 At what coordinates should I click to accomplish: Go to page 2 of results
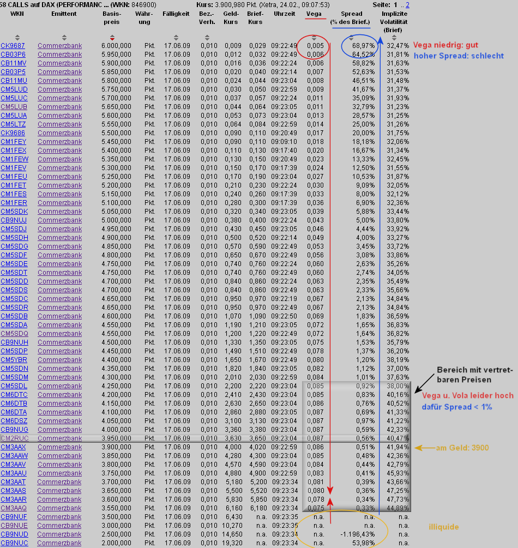click(x=407, y=4)
